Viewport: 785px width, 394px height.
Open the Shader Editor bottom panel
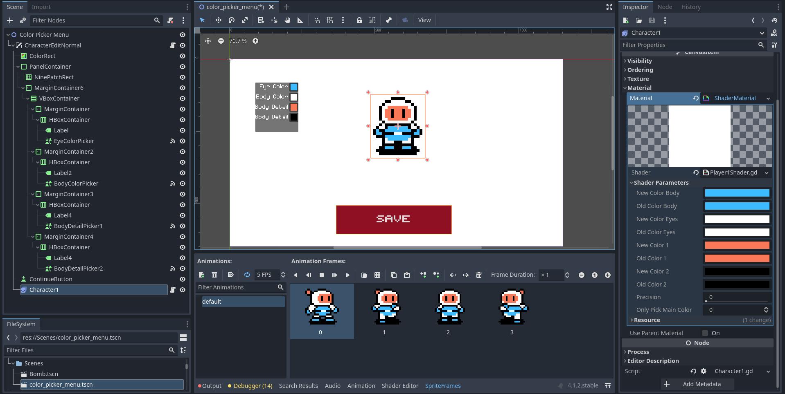click(400, 385)
